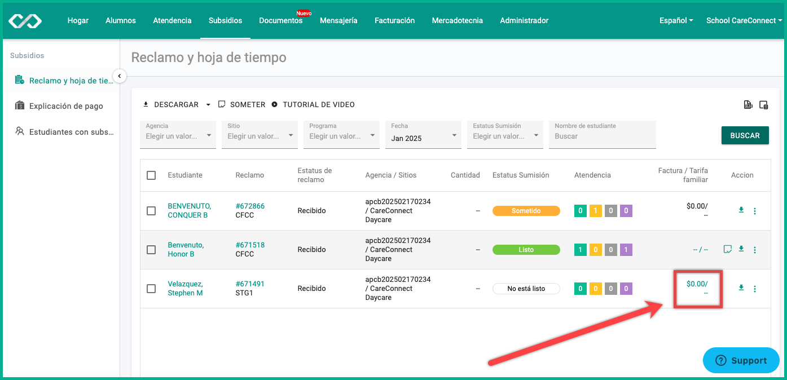
Task: Download claim for BENVENUTO, CONQUER B row
Action: [741, 210]
